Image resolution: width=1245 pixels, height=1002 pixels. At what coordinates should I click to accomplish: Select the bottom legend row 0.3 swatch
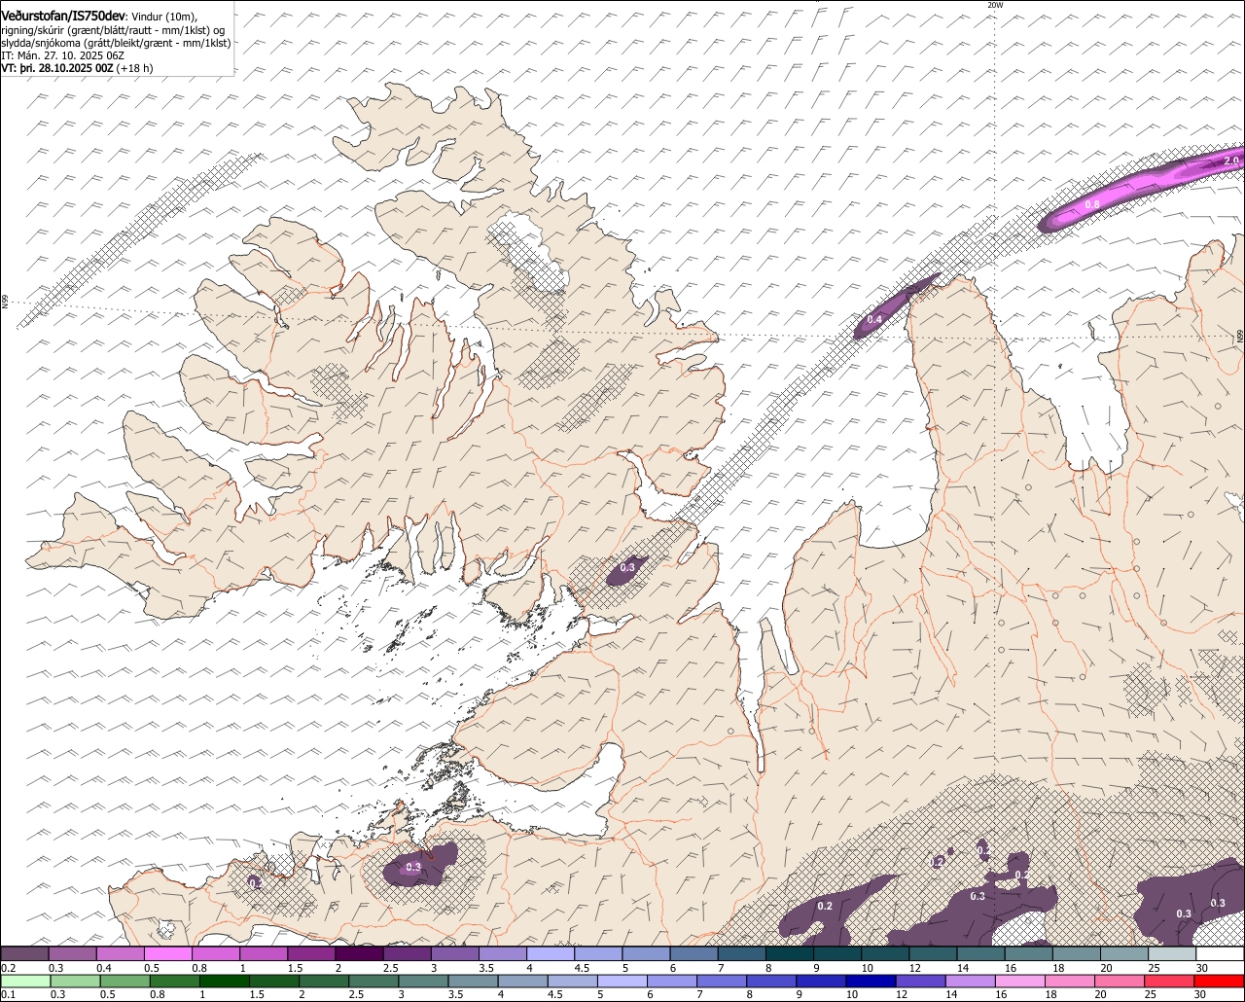[x=76, y=982]
